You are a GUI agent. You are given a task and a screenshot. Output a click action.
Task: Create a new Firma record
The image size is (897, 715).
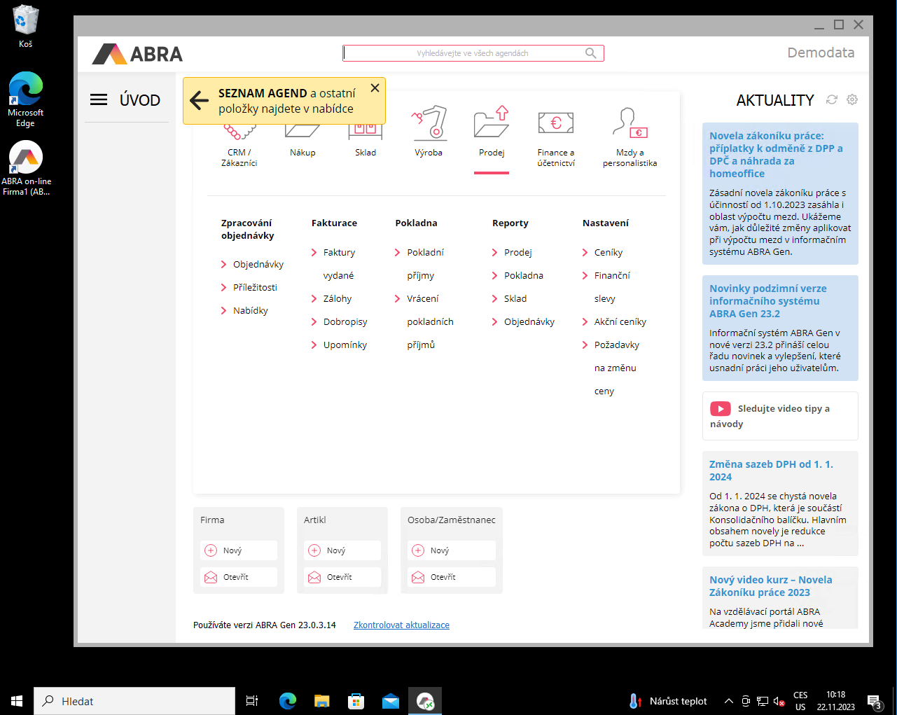point(238,550)
